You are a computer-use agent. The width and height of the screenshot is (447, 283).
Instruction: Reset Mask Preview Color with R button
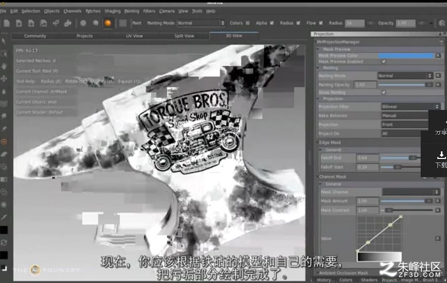[x=438, y=56]
